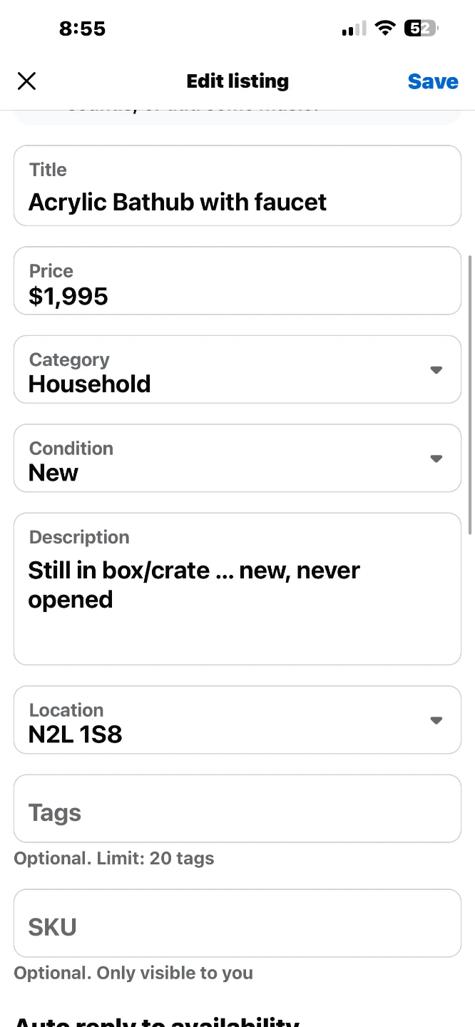Click into the Description text box
The height and width of the screenshot is (1027, 475).
click(237, 599)
